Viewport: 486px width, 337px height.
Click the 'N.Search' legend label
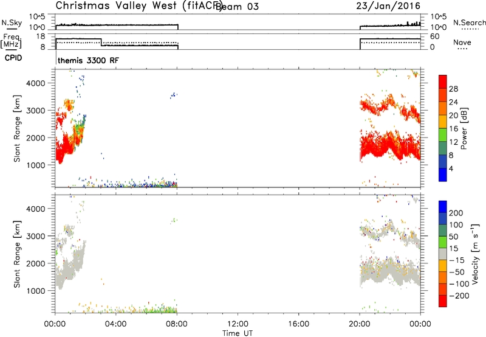469,23
